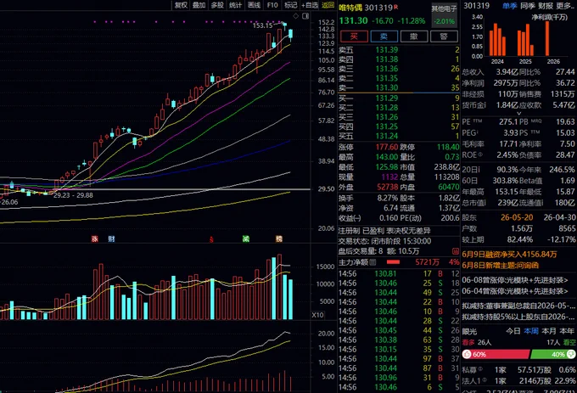The image size is (577, 393).
Task: Click the X10 volume scale label
Action: [317, 315]
